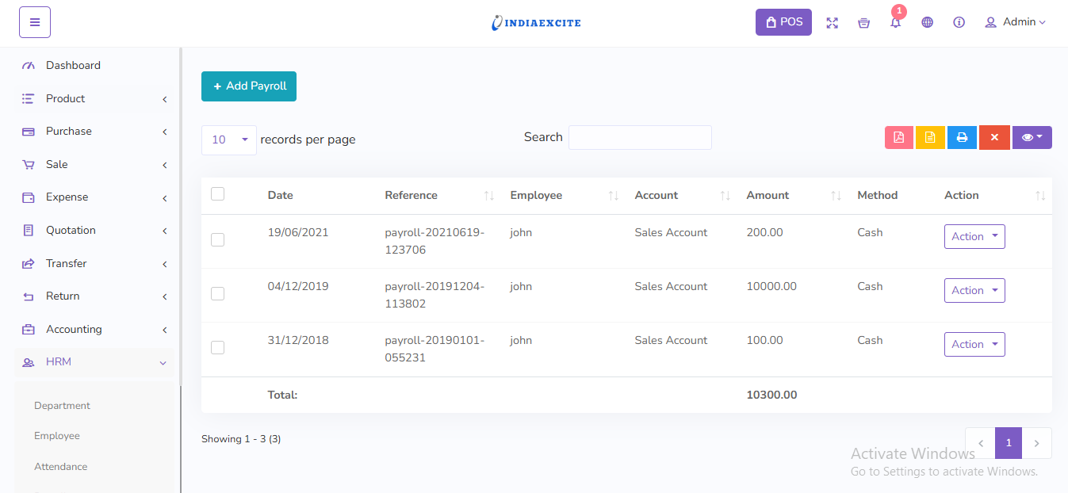Toggle the select-all checkbox in table header
The height and width of the screenshot is (493, 1068).
(218, 194)
